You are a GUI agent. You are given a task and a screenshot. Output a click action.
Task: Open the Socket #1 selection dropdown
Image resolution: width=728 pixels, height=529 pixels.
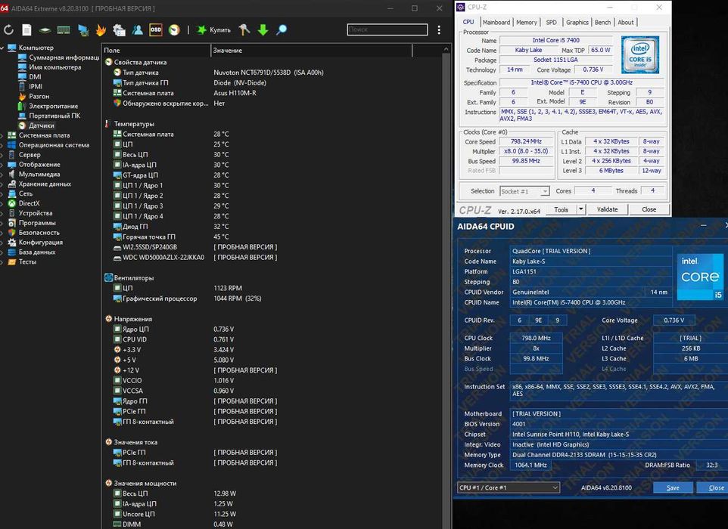point(524,191)
